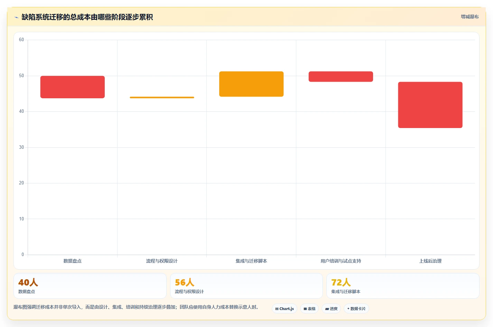Viewport: 493px width, 327px height.
Task: Click the x-axis label 用户培训与试点支持
Action: 341,261
